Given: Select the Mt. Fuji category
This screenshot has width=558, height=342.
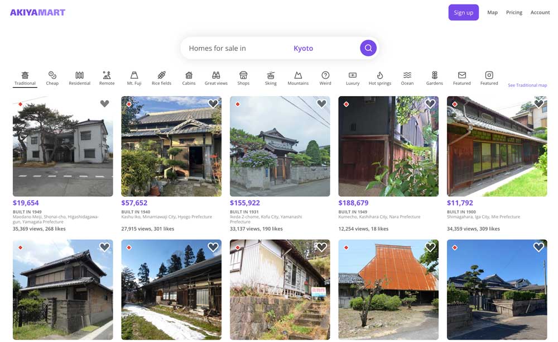Looking at the screenshot, I should (x=134, y=78).
